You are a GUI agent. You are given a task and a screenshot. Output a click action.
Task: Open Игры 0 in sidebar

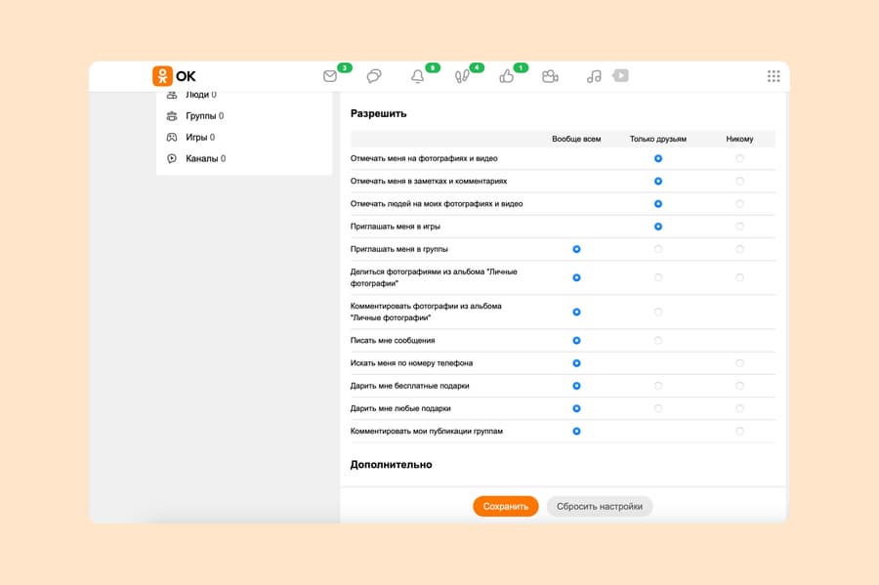[x=200, y=138]
